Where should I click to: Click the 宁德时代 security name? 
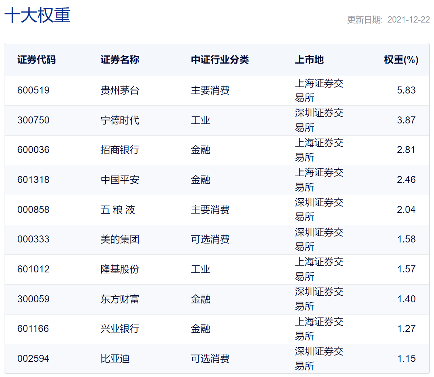click(120, 120)
